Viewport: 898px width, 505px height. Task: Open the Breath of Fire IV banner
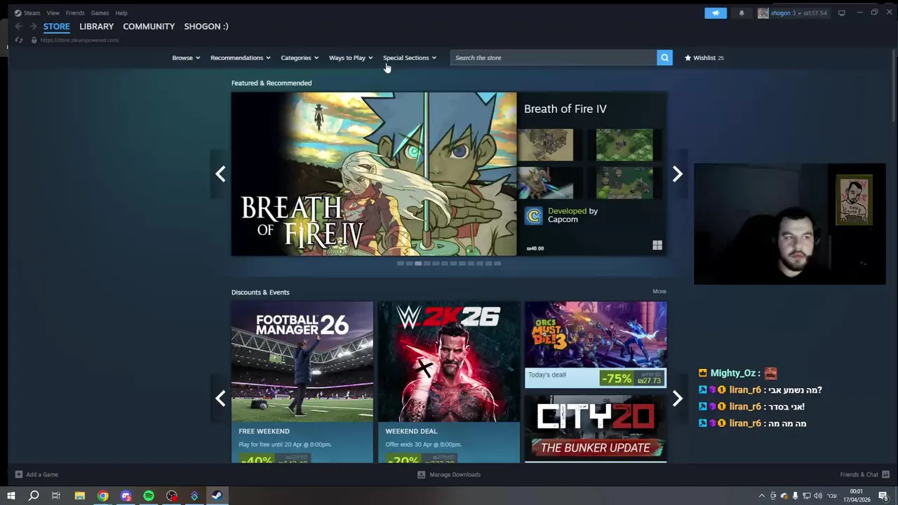coord(374,174)
